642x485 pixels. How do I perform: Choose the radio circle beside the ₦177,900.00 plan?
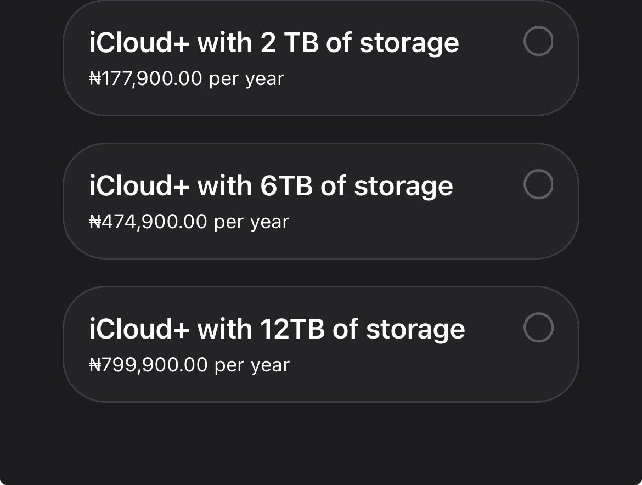point(538,41)
